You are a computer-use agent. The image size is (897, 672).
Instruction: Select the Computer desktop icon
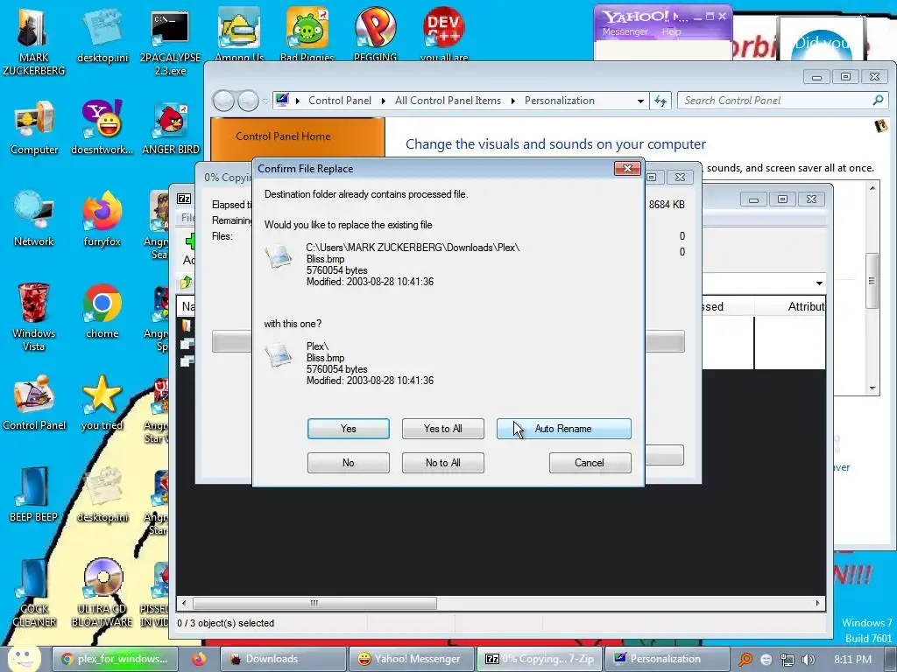tap(34, 128)
